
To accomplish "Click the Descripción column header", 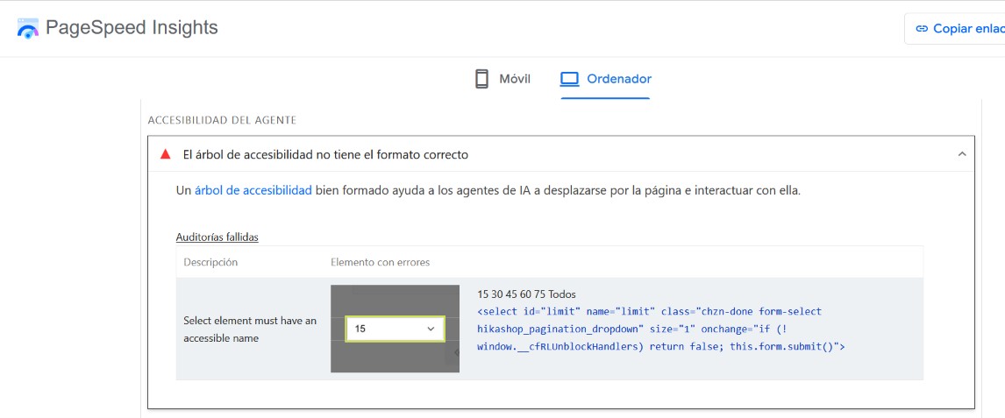I will click(210, 262).
